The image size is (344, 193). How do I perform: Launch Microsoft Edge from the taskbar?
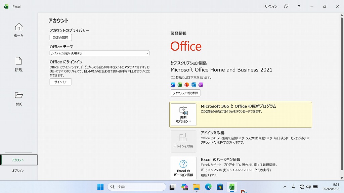208,187
